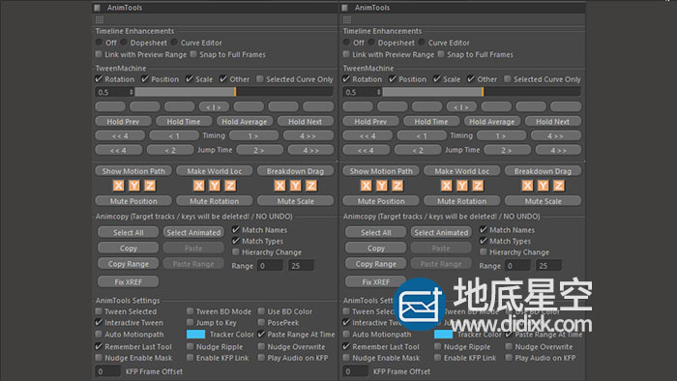Toggle Z axis under Make World Loc, left panel
This screenshot has width=677, height=381.
tap(230, 186)
